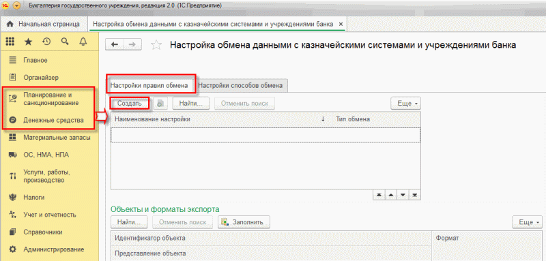Click the Создать button

click(x=130, y=103)
